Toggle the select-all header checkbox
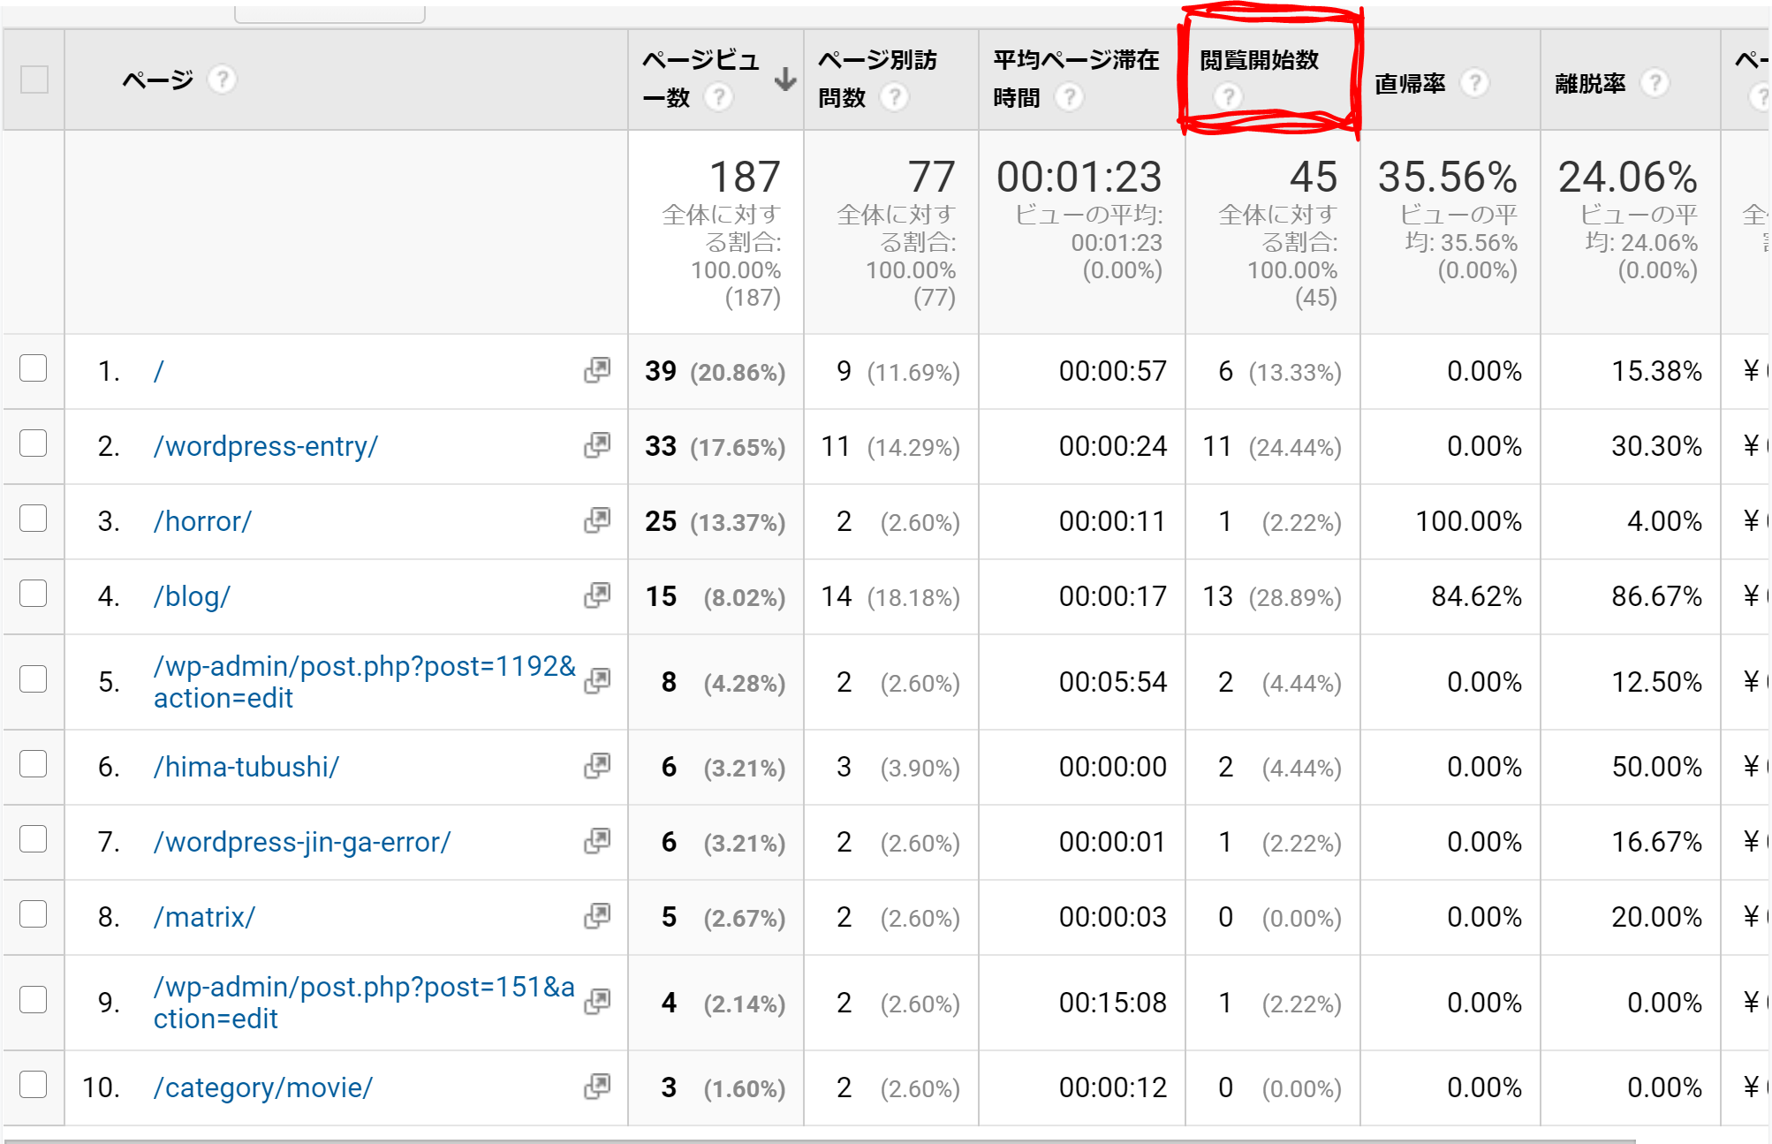Screen dimensions: 1772x1144 34,80
